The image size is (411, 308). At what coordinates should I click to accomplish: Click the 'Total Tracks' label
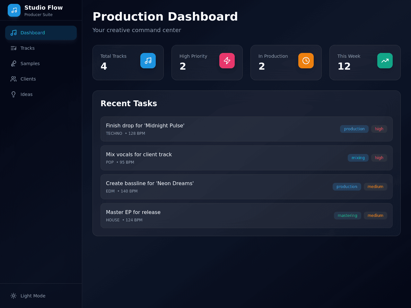[113, 56]
